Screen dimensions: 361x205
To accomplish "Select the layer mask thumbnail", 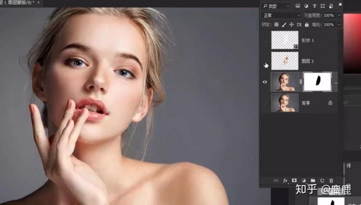I will 317,81.
